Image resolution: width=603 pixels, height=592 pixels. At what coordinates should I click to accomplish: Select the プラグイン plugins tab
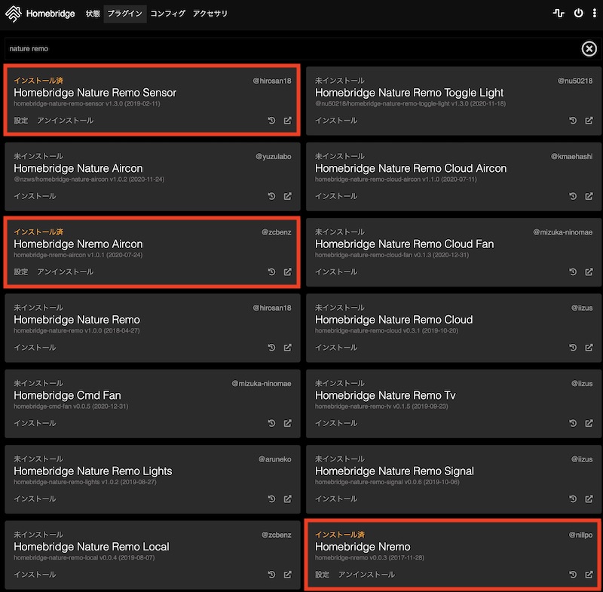coord(125,14)
